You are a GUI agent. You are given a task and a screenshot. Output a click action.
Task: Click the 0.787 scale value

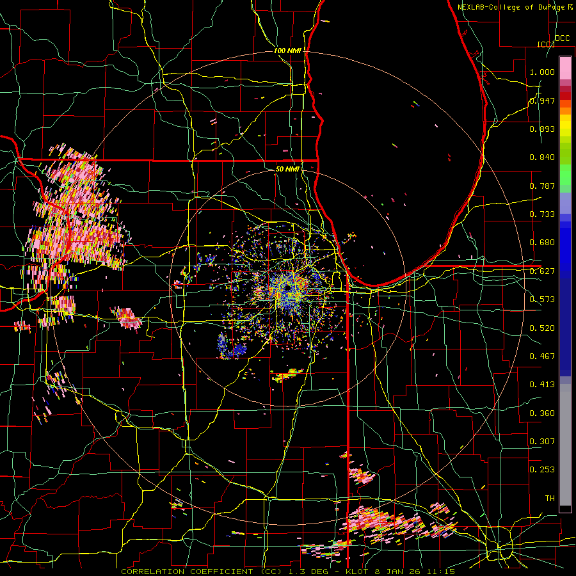pos(542,186)
